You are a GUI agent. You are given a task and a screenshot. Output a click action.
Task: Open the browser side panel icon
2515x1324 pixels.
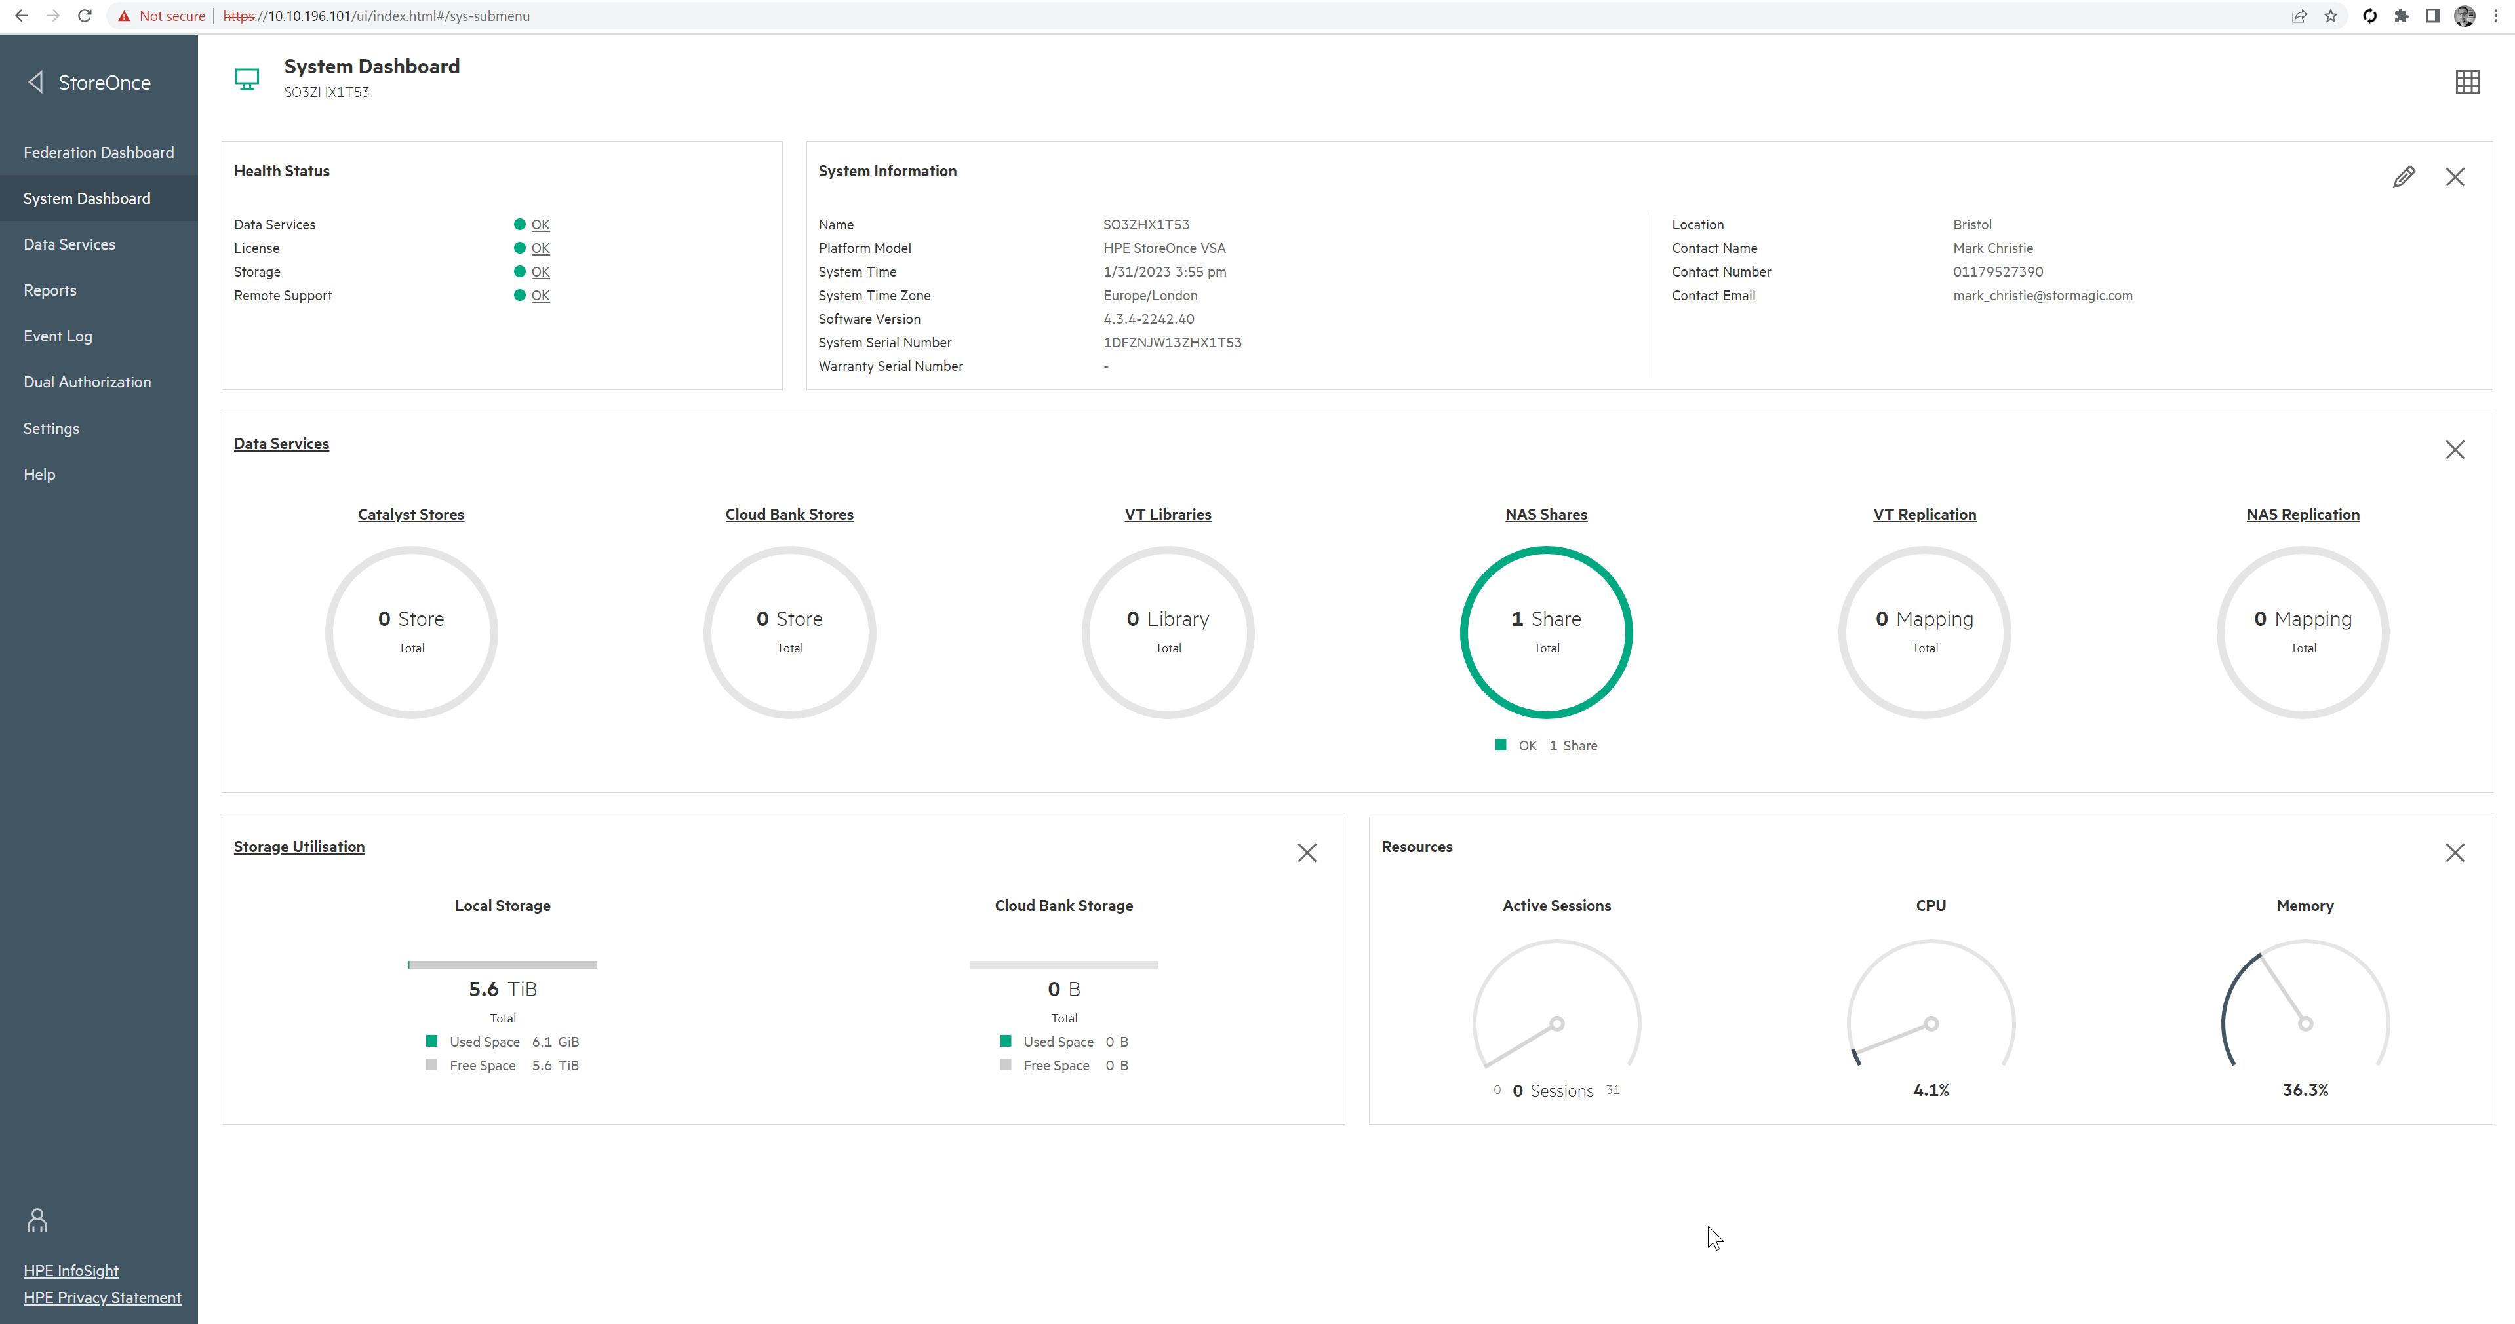pyautogui.click(x=2432, y=16)
